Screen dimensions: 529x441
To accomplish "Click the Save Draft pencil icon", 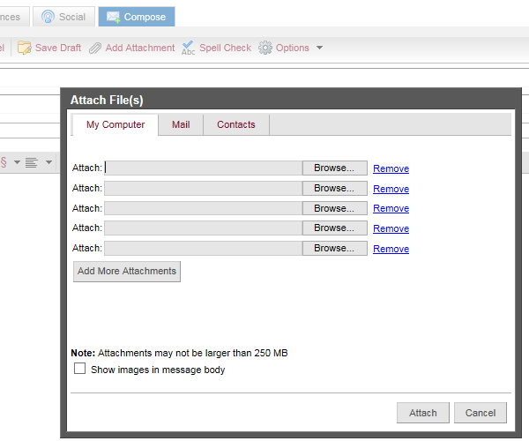I will (24, 48).
